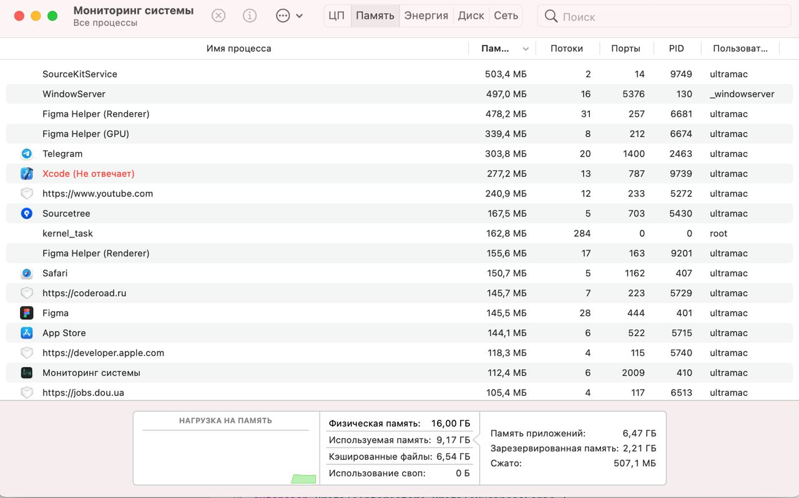Click the shield icon next to coderoad.ru
The image size is (799, 498).
click(27, 293)
